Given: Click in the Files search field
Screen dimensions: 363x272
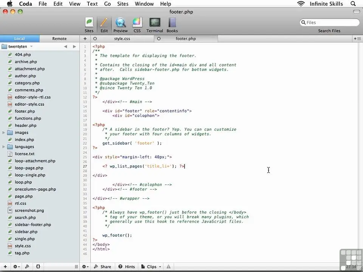Looking at the screenshot, I should click(x=329, y=22).
